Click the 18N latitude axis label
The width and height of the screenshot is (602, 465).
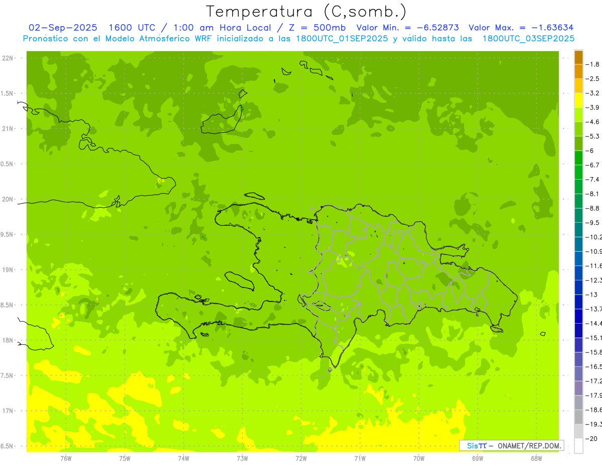[7, 341]
